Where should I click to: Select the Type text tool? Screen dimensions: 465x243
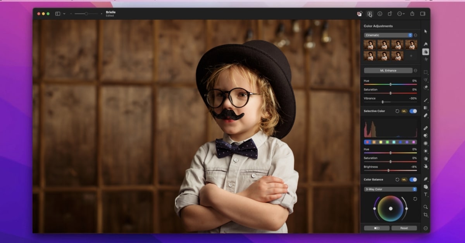(x=425, y=195)
